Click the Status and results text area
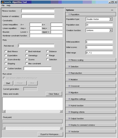The image size is (118, 138). click(x=33, y=104)
